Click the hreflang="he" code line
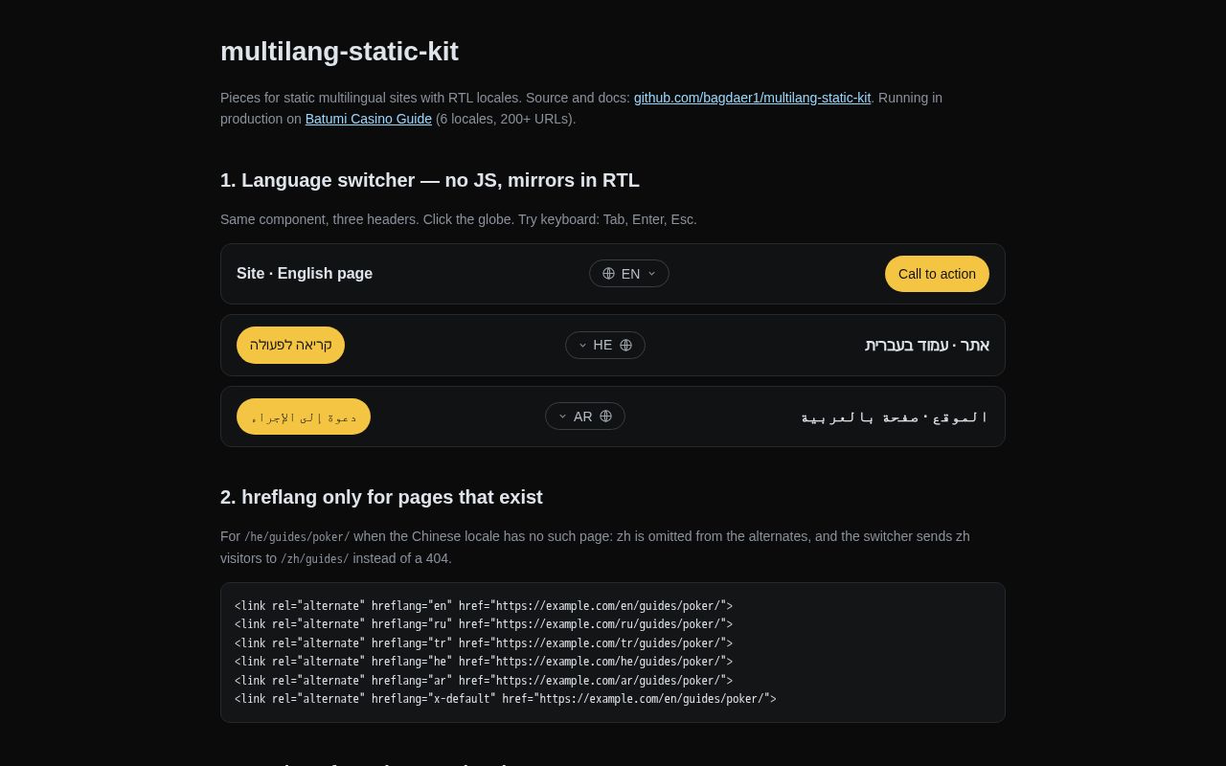This screenshot has height=766, width=1226. [484, 662]
